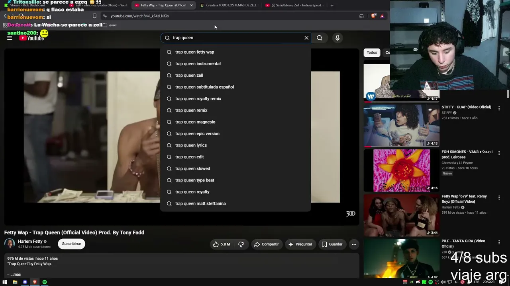The width and height of the screenshot is (510, 286).
Task: Choose suggestion 'trap queen royalty remix'
Action: (x=235, y=99)
